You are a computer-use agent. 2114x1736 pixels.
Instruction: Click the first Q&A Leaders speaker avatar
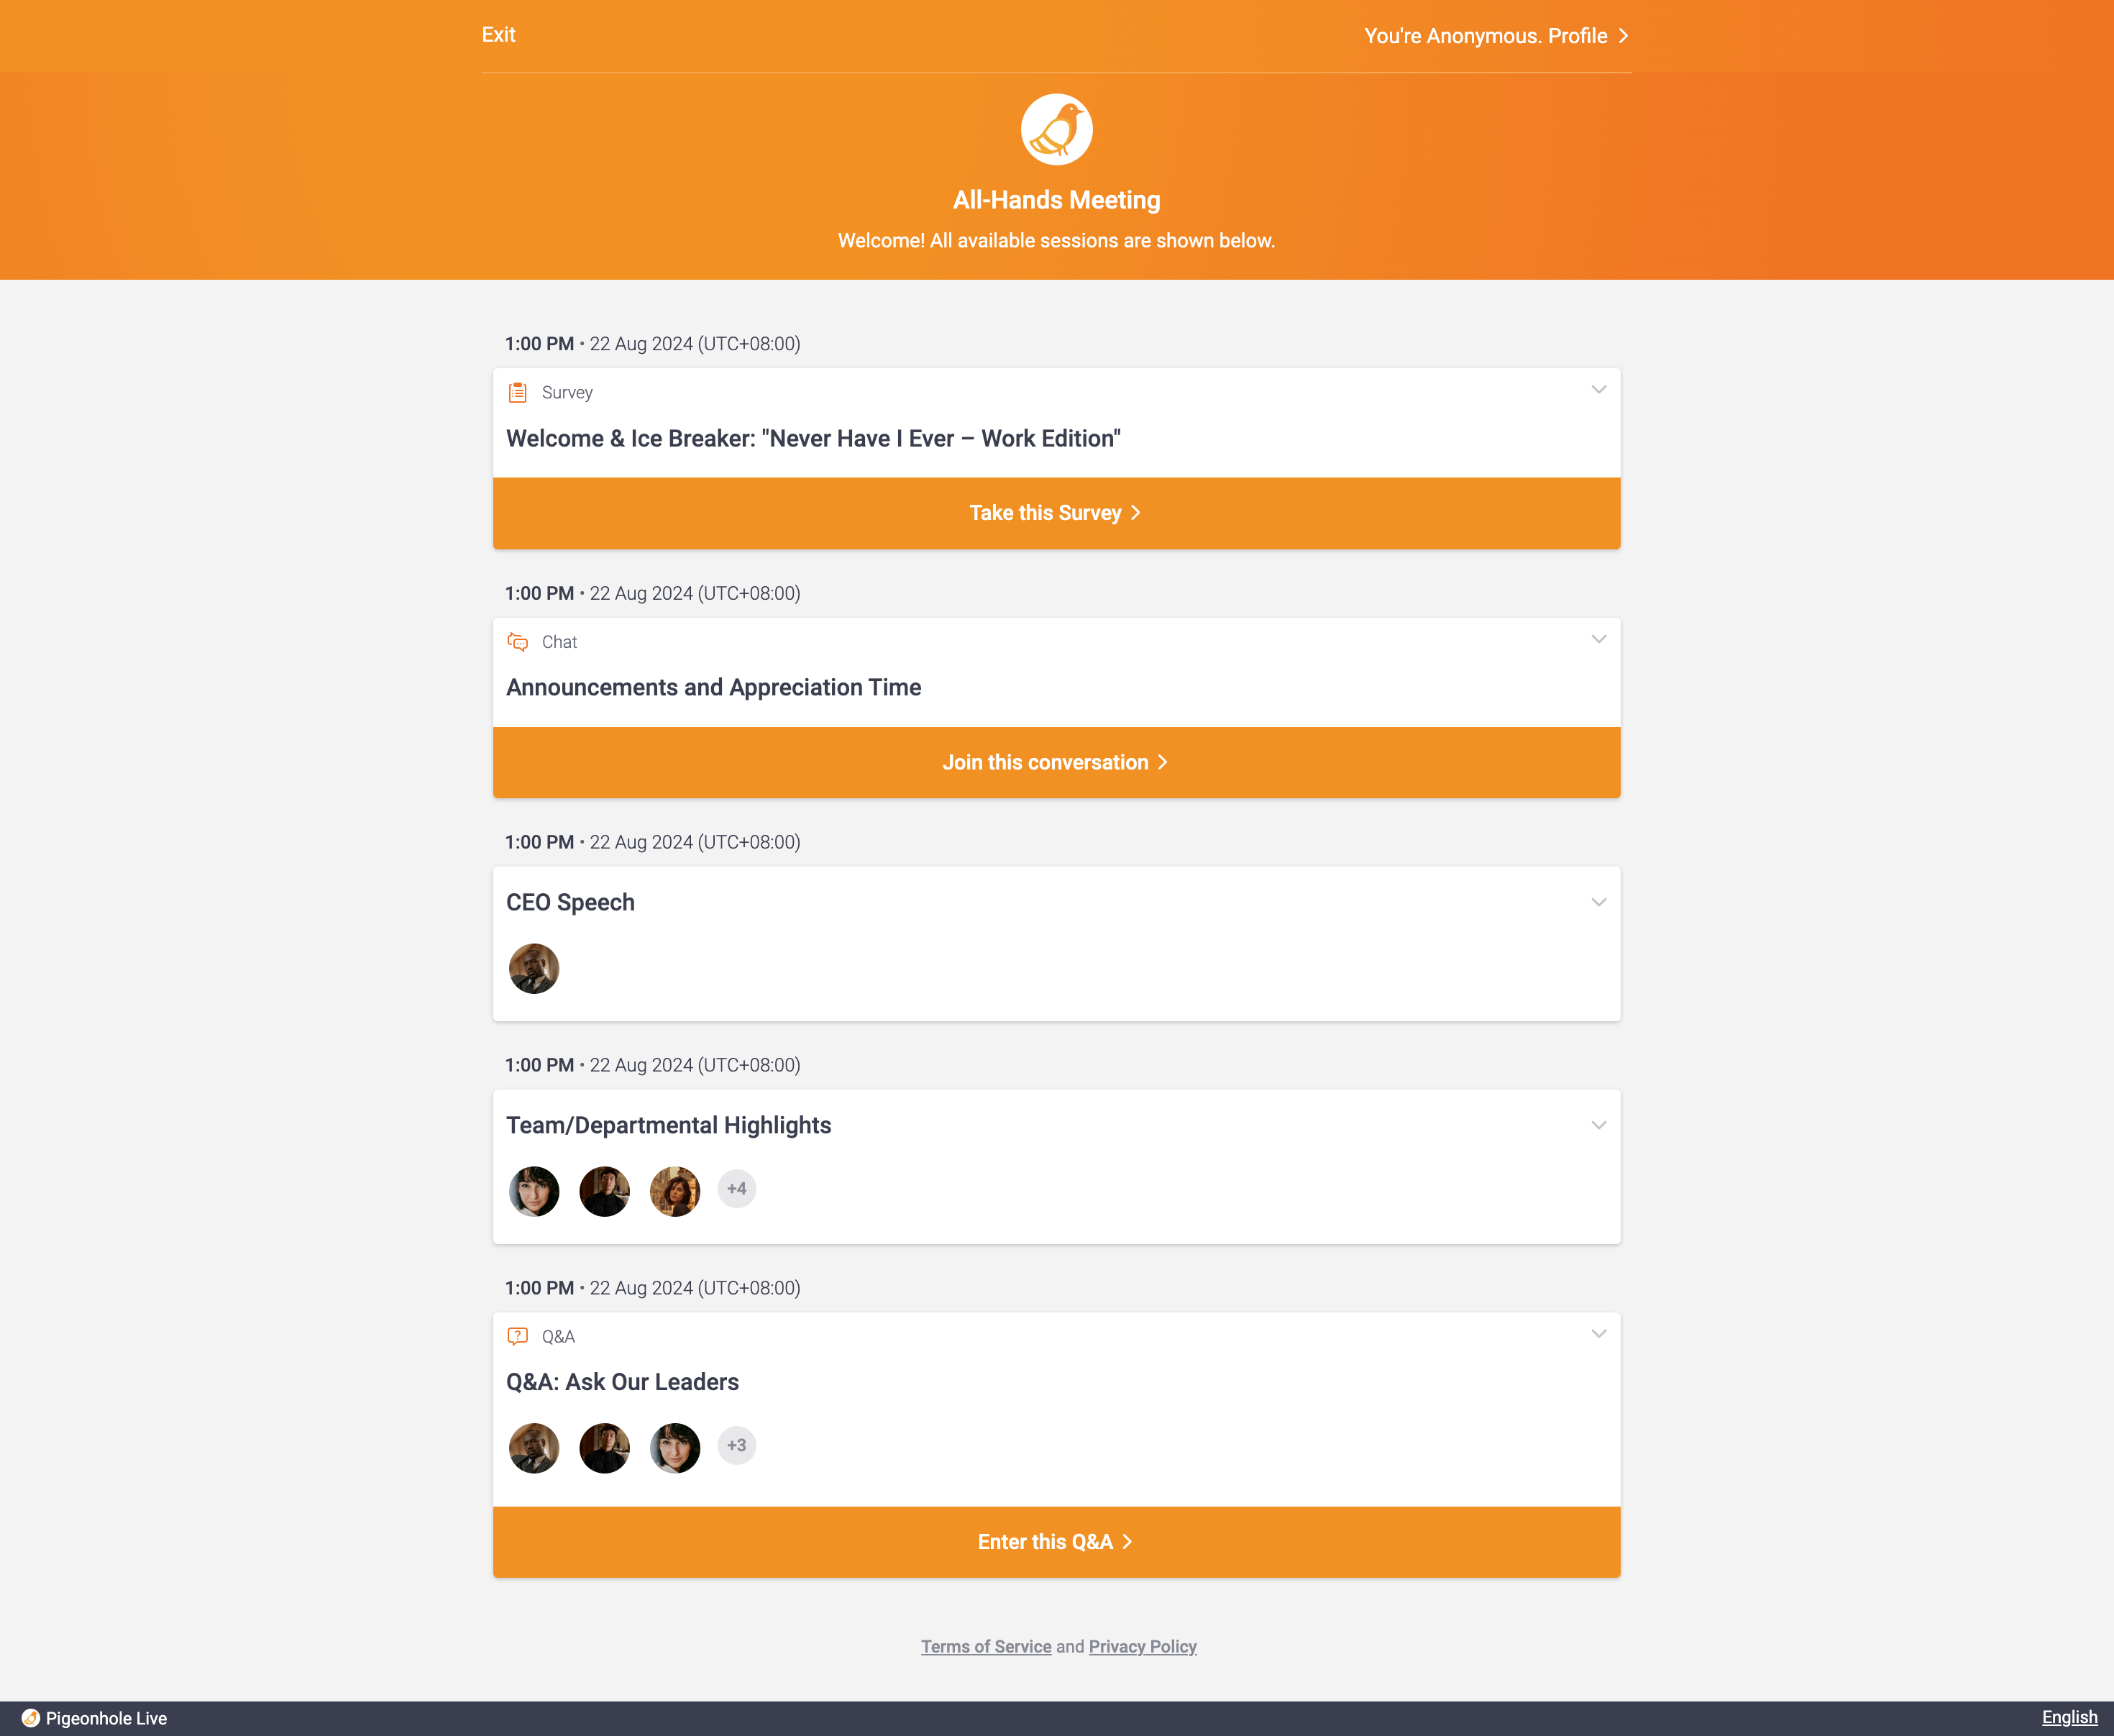[x=532, y=1446]
